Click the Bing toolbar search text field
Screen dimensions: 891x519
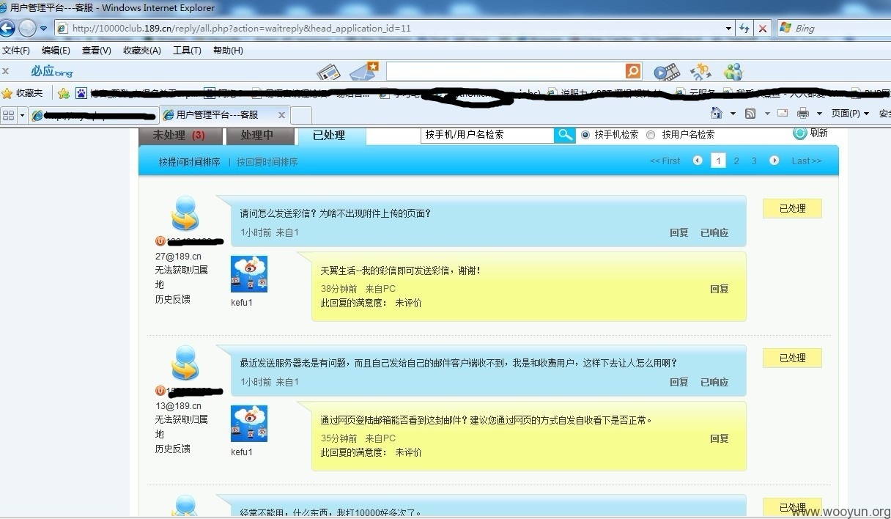[506, 71]
